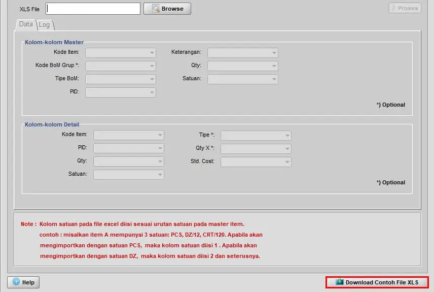The width and height of the screenshot is (434, 292).
Task: Click the Kolom-kolom Detail group title
Action: click(x=52, y=124)
